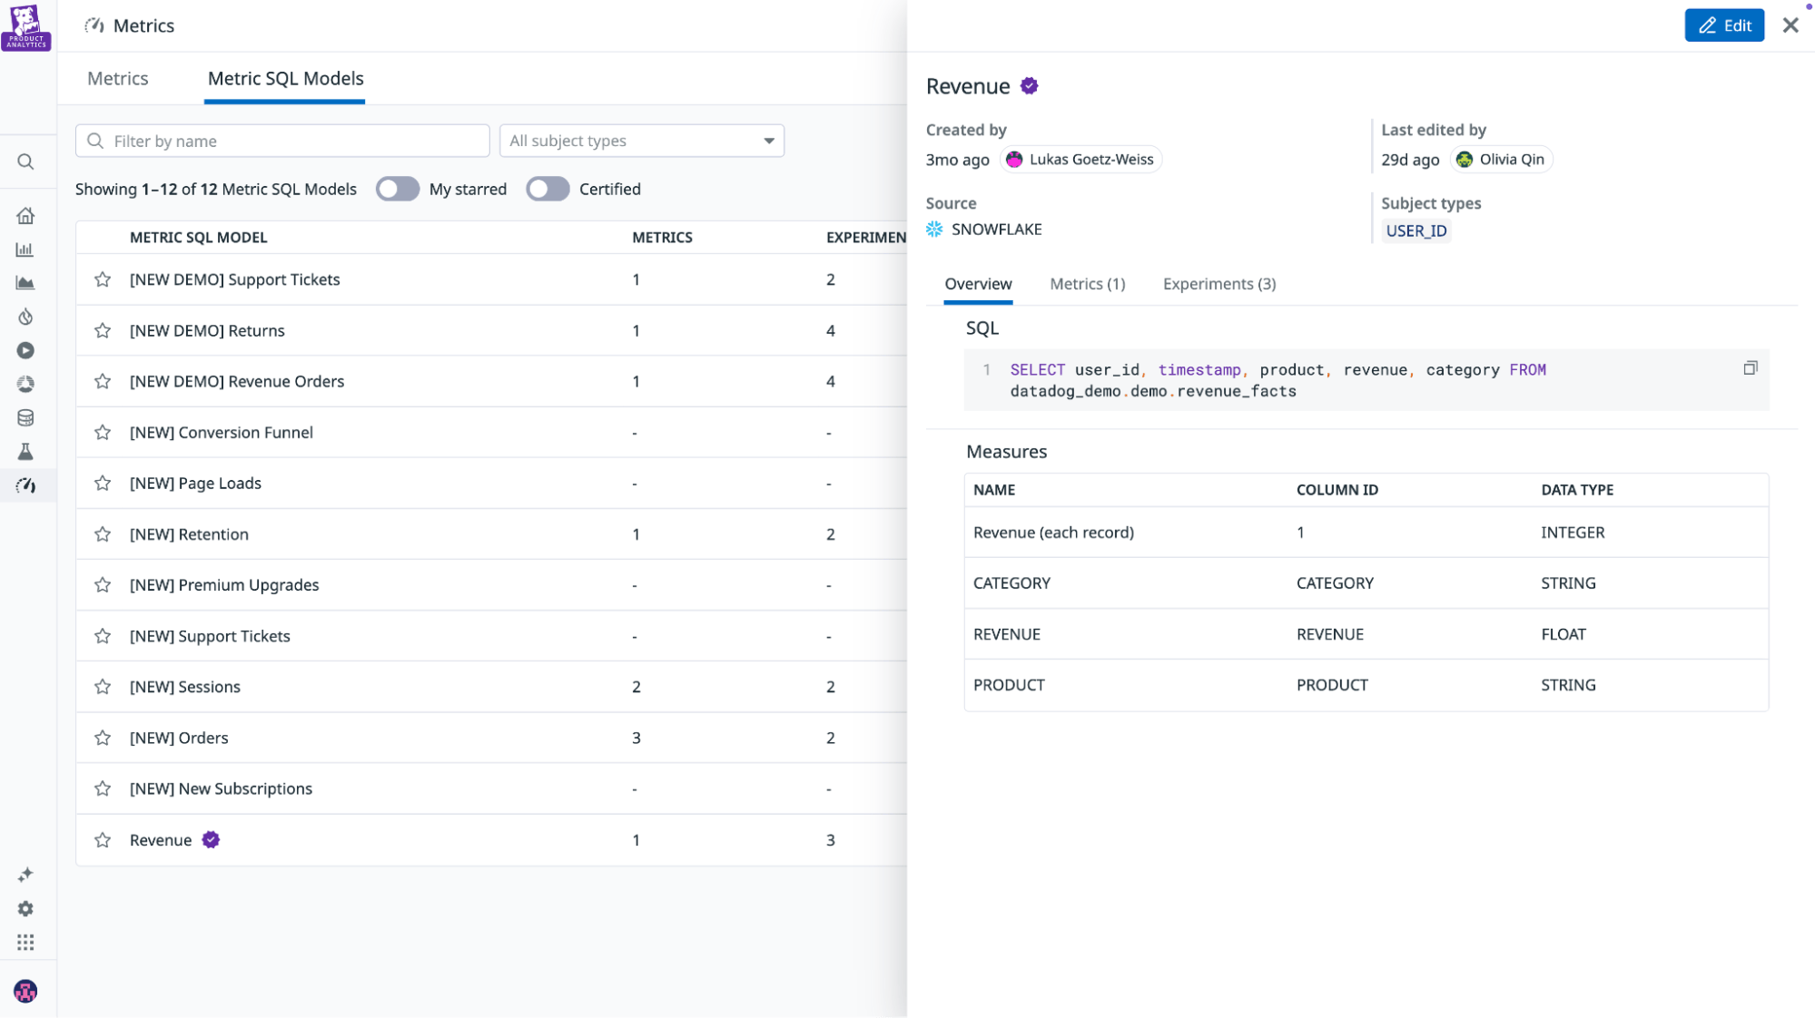This screenshot has height=1018, width=1815.
Task: Enable the My starred toggle
Action: coord(398,189)
